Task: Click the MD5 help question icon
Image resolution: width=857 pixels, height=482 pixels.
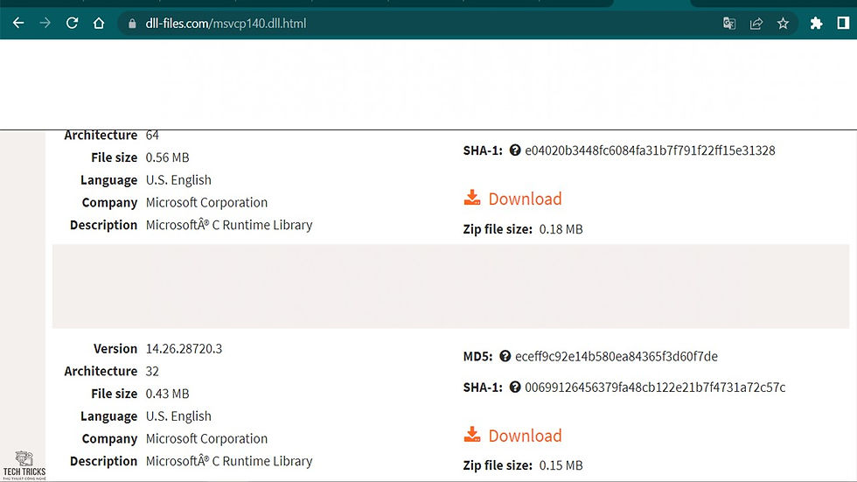Action: [505, 356]
